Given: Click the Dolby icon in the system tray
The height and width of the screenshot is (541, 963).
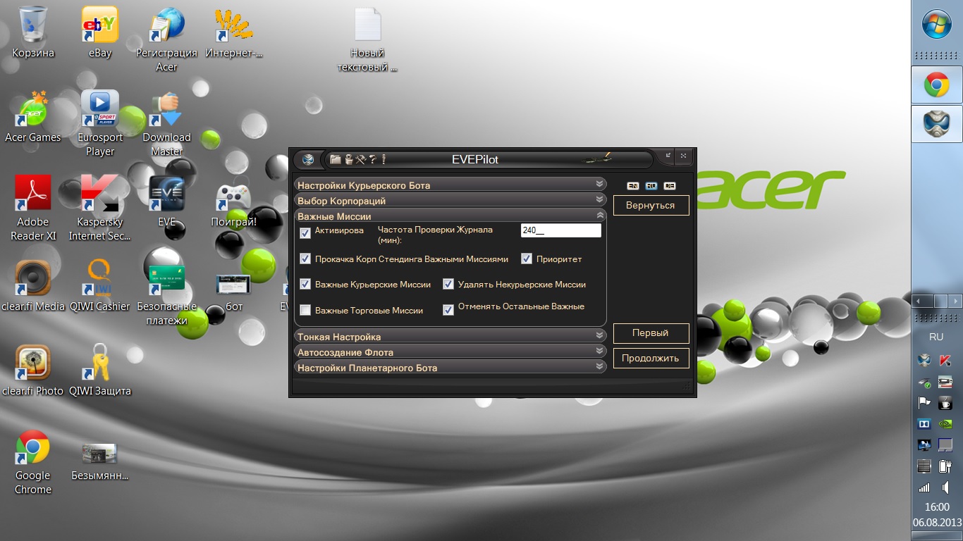Looking at the screenshot, I should click(x=924, y=424).
